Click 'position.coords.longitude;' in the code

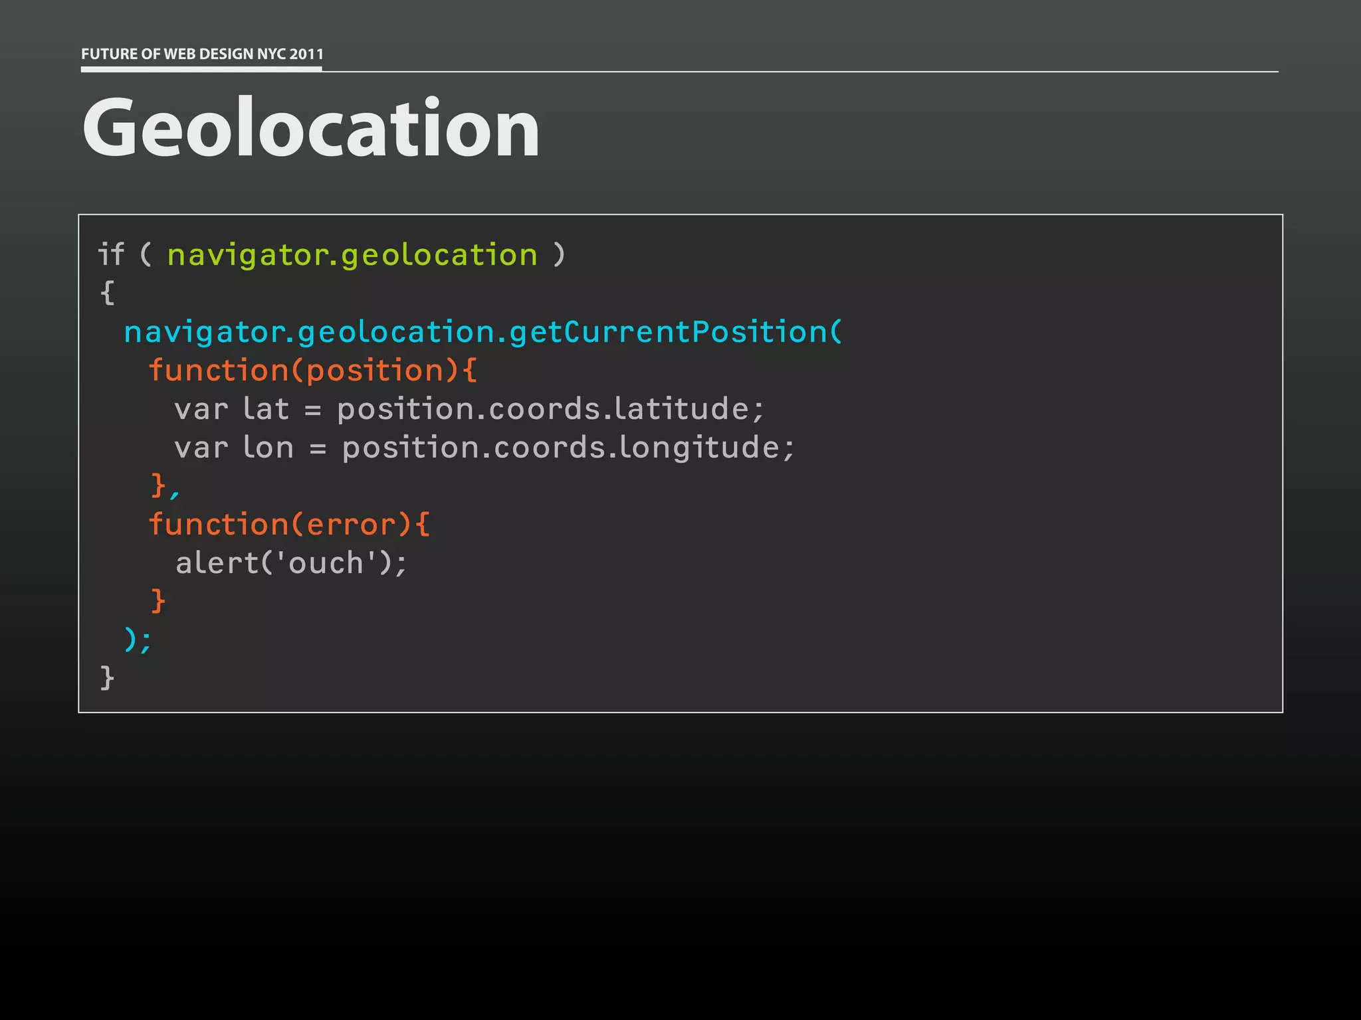pyautogui.click(x=568, y=448)
